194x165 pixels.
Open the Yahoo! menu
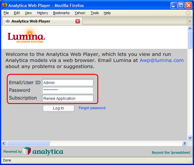(x=80, y=13)
